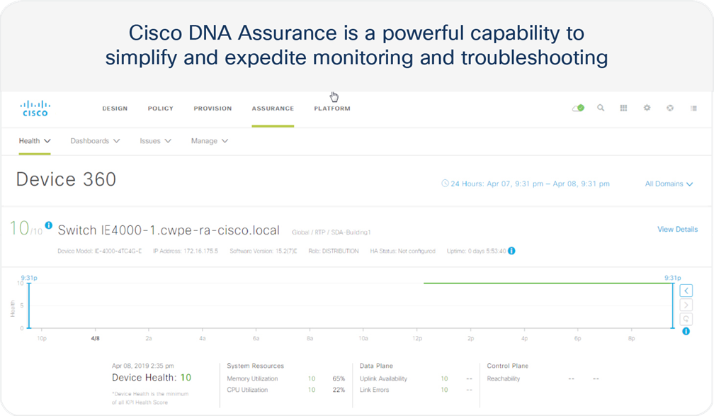Expand the Manage dropdown menu
The width and height of the screenshot is (714, 416).
point(210,141)
